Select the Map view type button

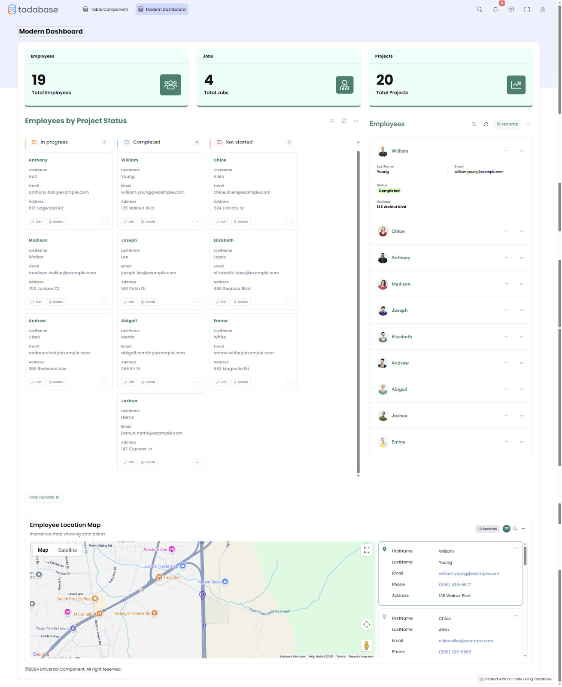click(x=43, y=550)
